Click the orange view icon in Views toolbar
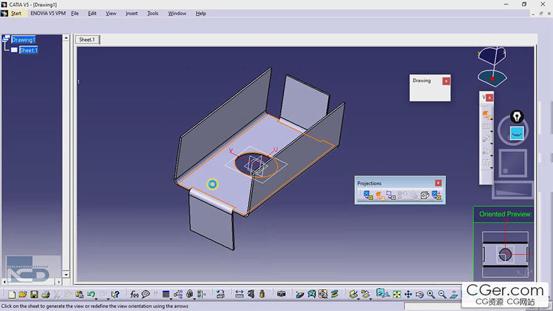 coord(486,114)
